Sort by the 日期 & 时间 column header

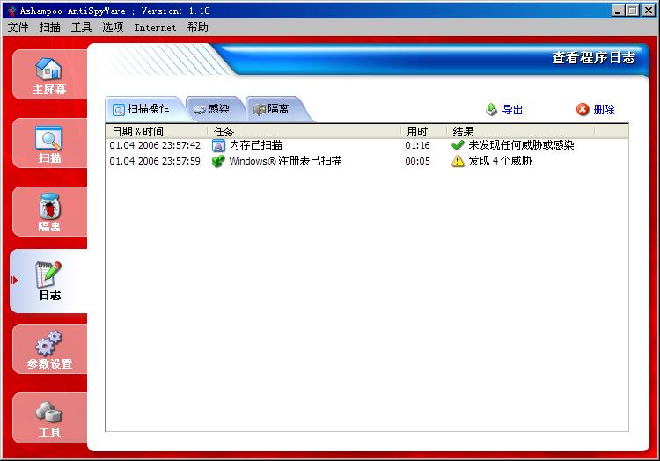[x=157, y=132]
